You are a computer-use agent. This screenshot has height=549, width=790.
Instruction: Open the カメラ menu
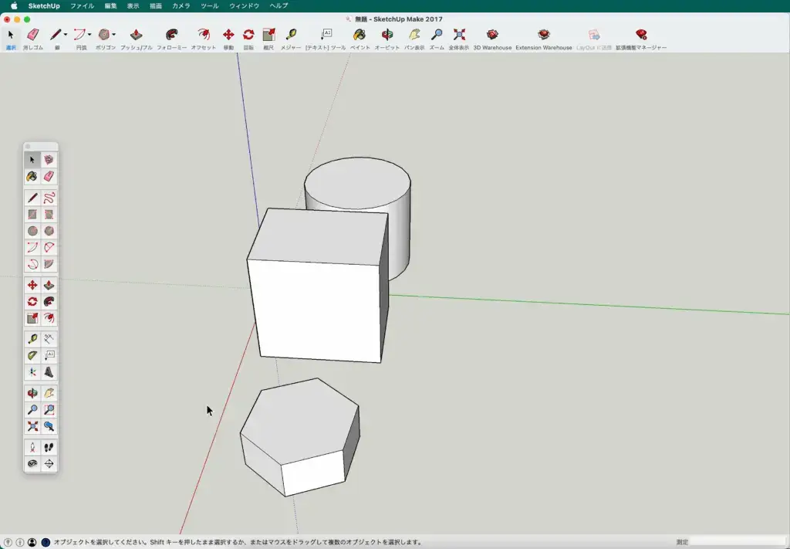tap(181, 6)
